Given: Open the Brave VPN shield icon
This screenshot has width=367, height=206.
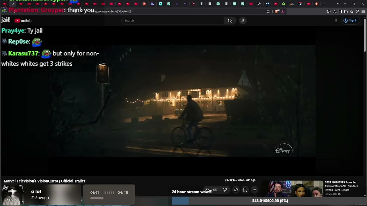Looking at the screenshot, I should tap(358, 11).
